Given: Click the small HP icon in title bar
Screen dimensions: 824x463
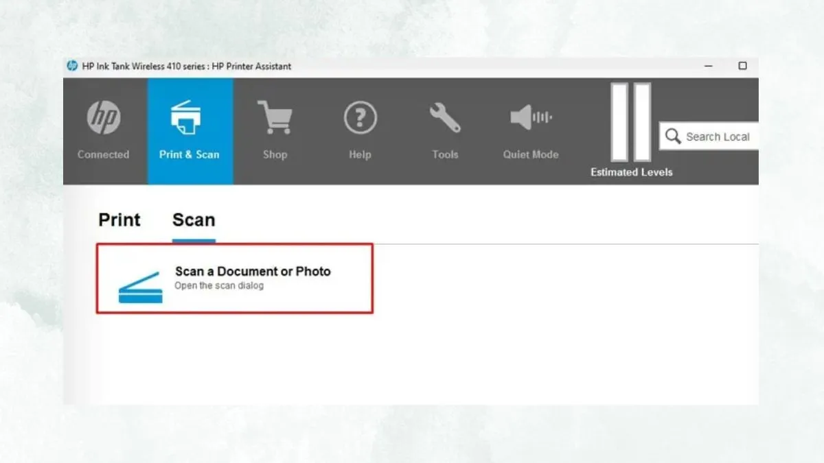Looking at the screenshot, I should [x=72, y=66].
